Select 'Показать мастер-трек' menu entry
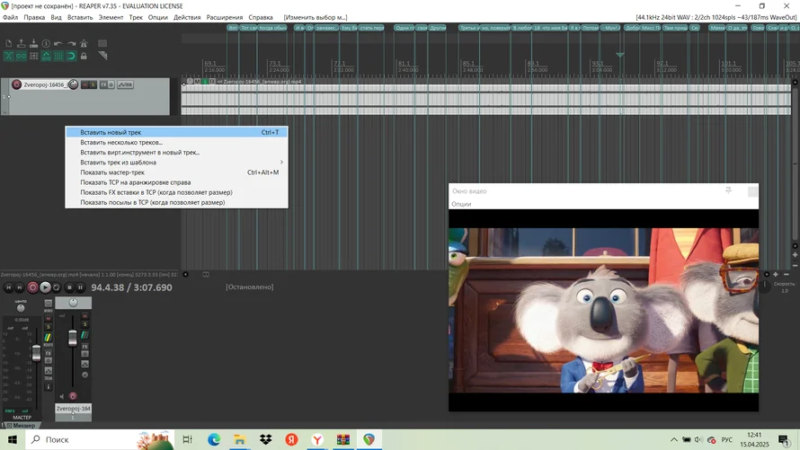 (x=176, y=172)
